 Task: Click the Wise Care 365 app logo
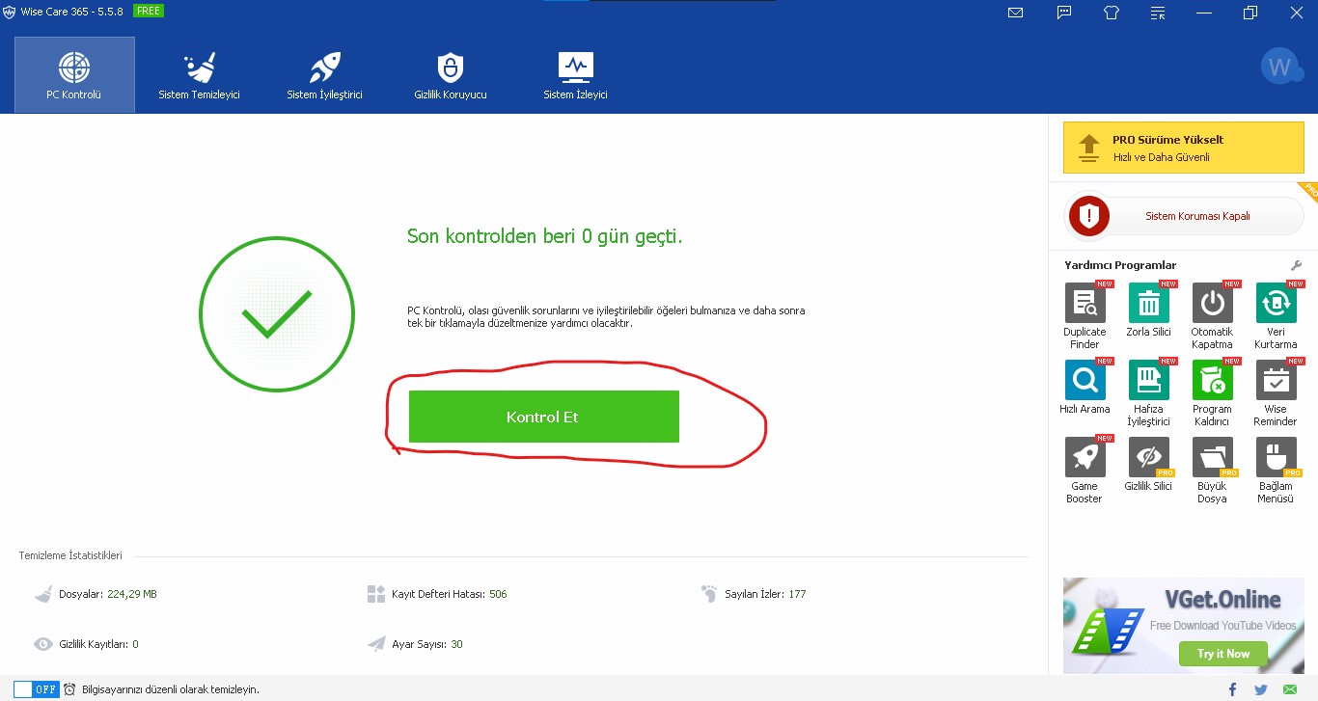point(10,12)
